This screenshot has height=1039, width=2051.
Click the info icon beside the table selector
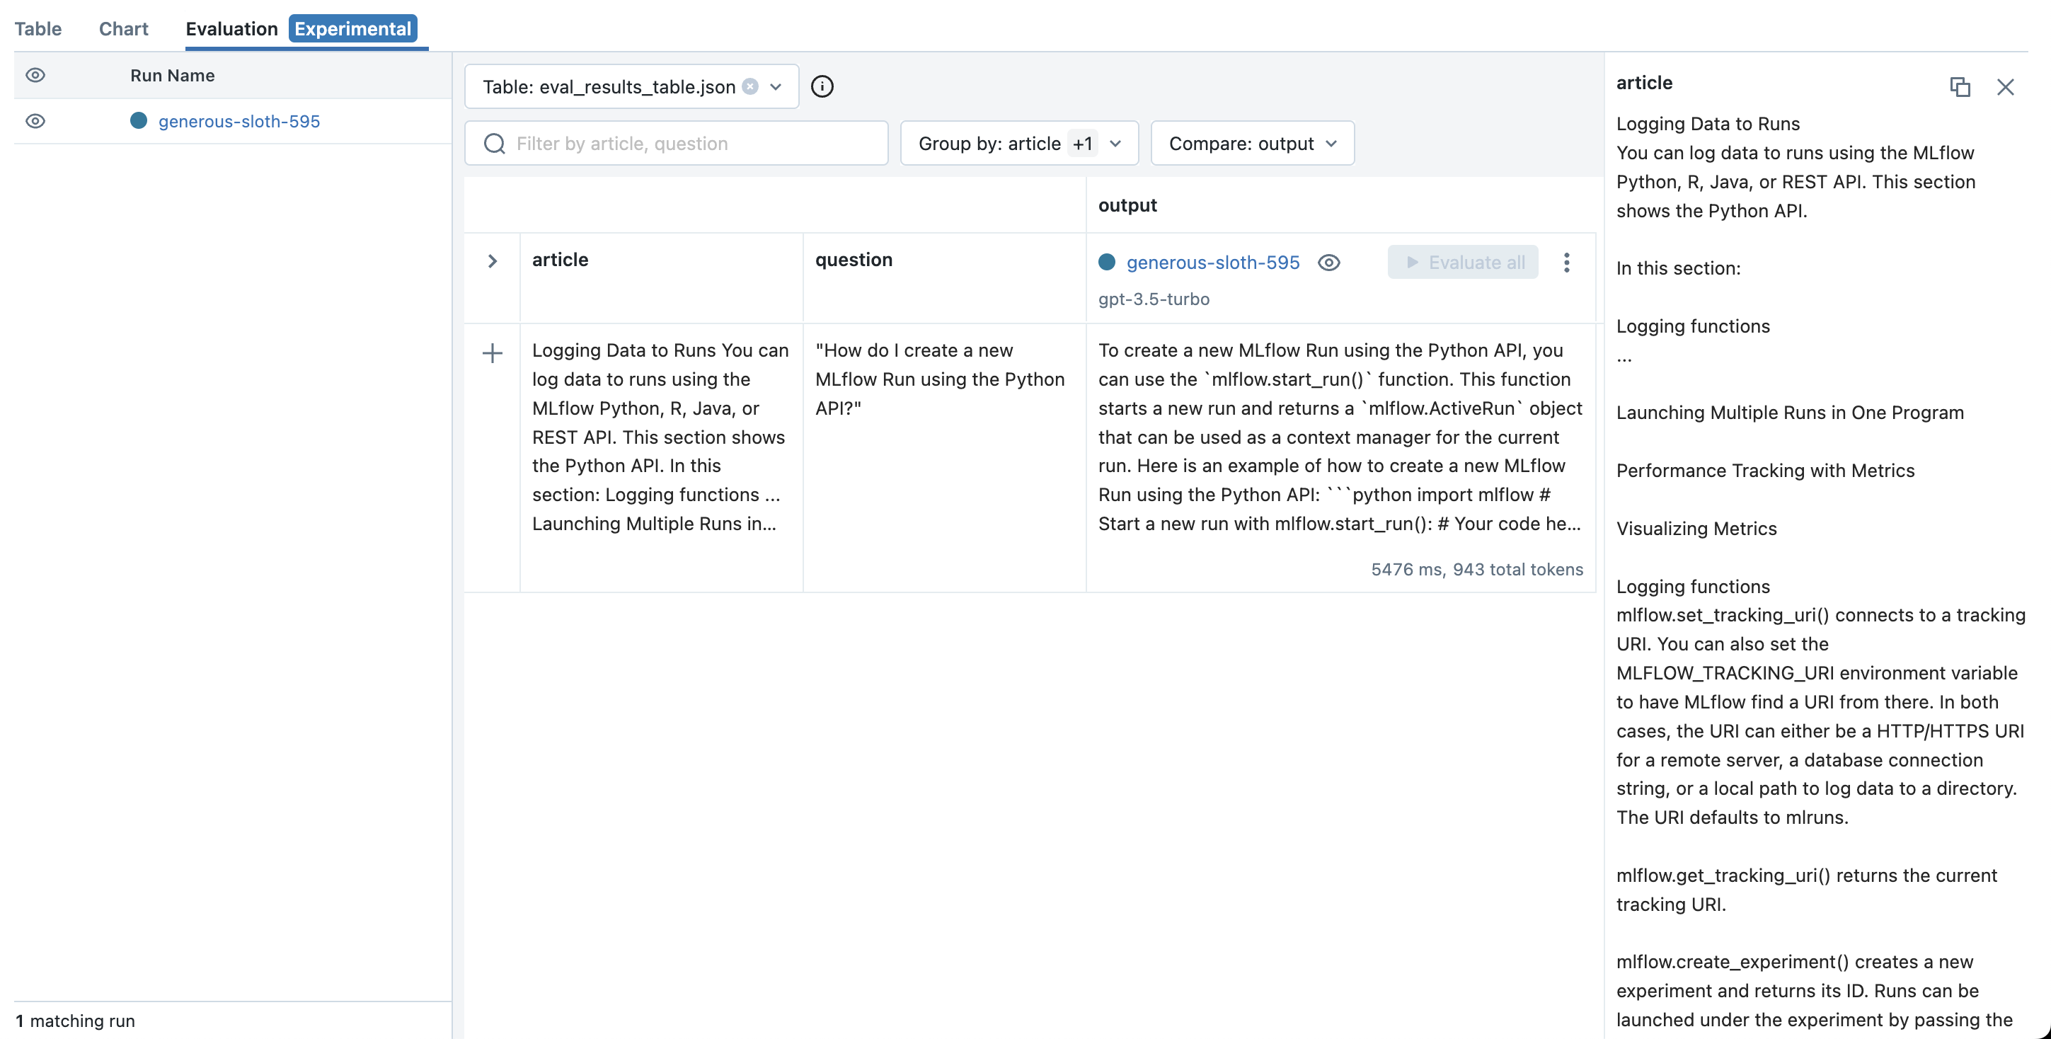(822, 86)
